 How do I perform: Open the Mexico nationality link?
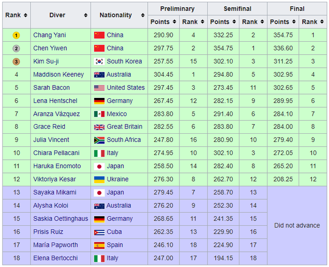click(117, 114)
